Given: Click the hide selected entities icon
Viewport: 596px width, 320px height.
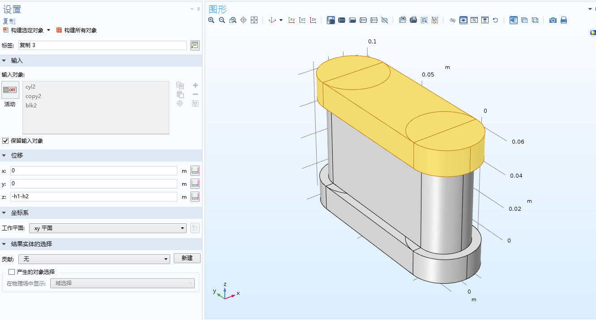Looking at the screenshot, I should tap(453, 20).
